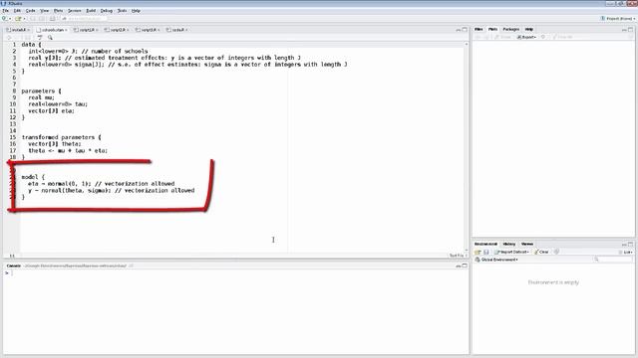Click the "data {" code line
The image size is (638, 358).
(31, 44)
